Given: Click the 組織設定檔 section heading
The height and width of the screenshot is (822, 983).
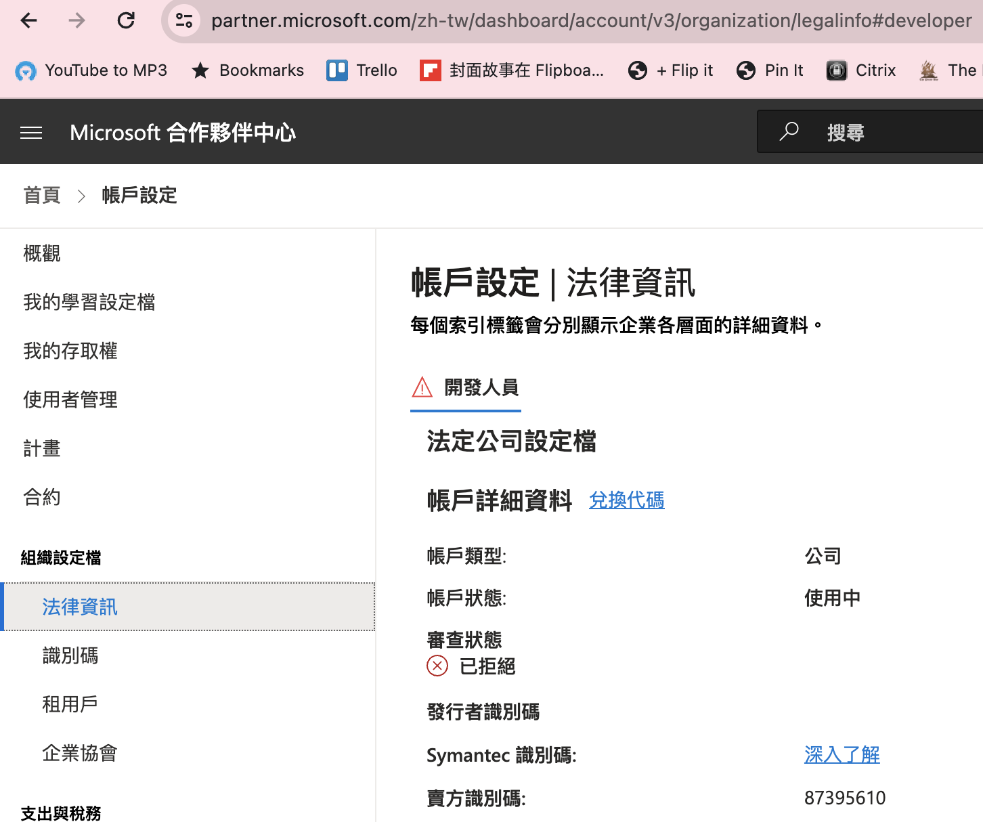Looking at the screenshot, I should click(x=61, y=558).
